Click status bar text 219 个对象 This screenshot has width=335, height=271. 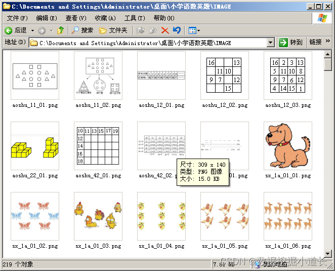[18, 264]
